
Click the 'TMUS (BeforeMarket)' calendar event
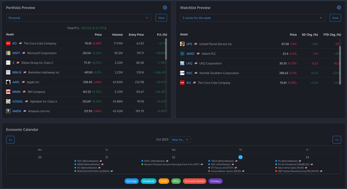pos(223,161)
